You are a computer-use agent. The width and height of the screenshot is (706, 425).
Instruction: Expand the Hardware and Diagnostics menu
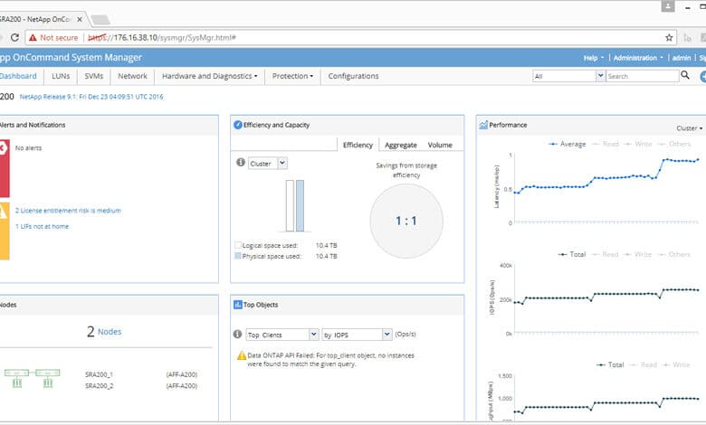(210, 76)
